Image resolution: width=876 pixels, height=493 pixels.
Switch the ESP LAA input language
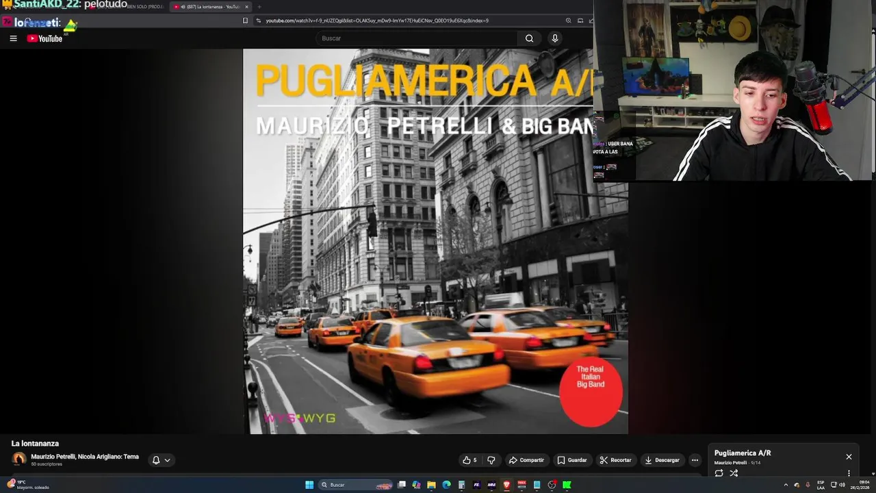(821, 485)
